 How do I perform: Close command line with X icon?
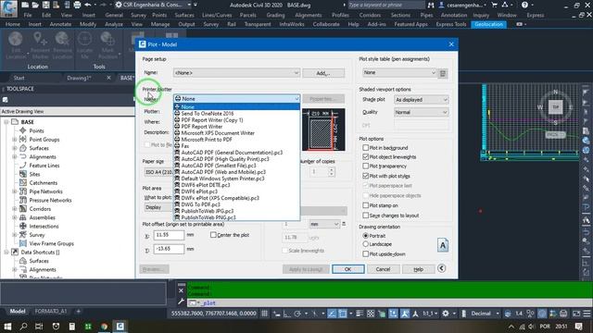pyautogui.click(x=181, y=290)
